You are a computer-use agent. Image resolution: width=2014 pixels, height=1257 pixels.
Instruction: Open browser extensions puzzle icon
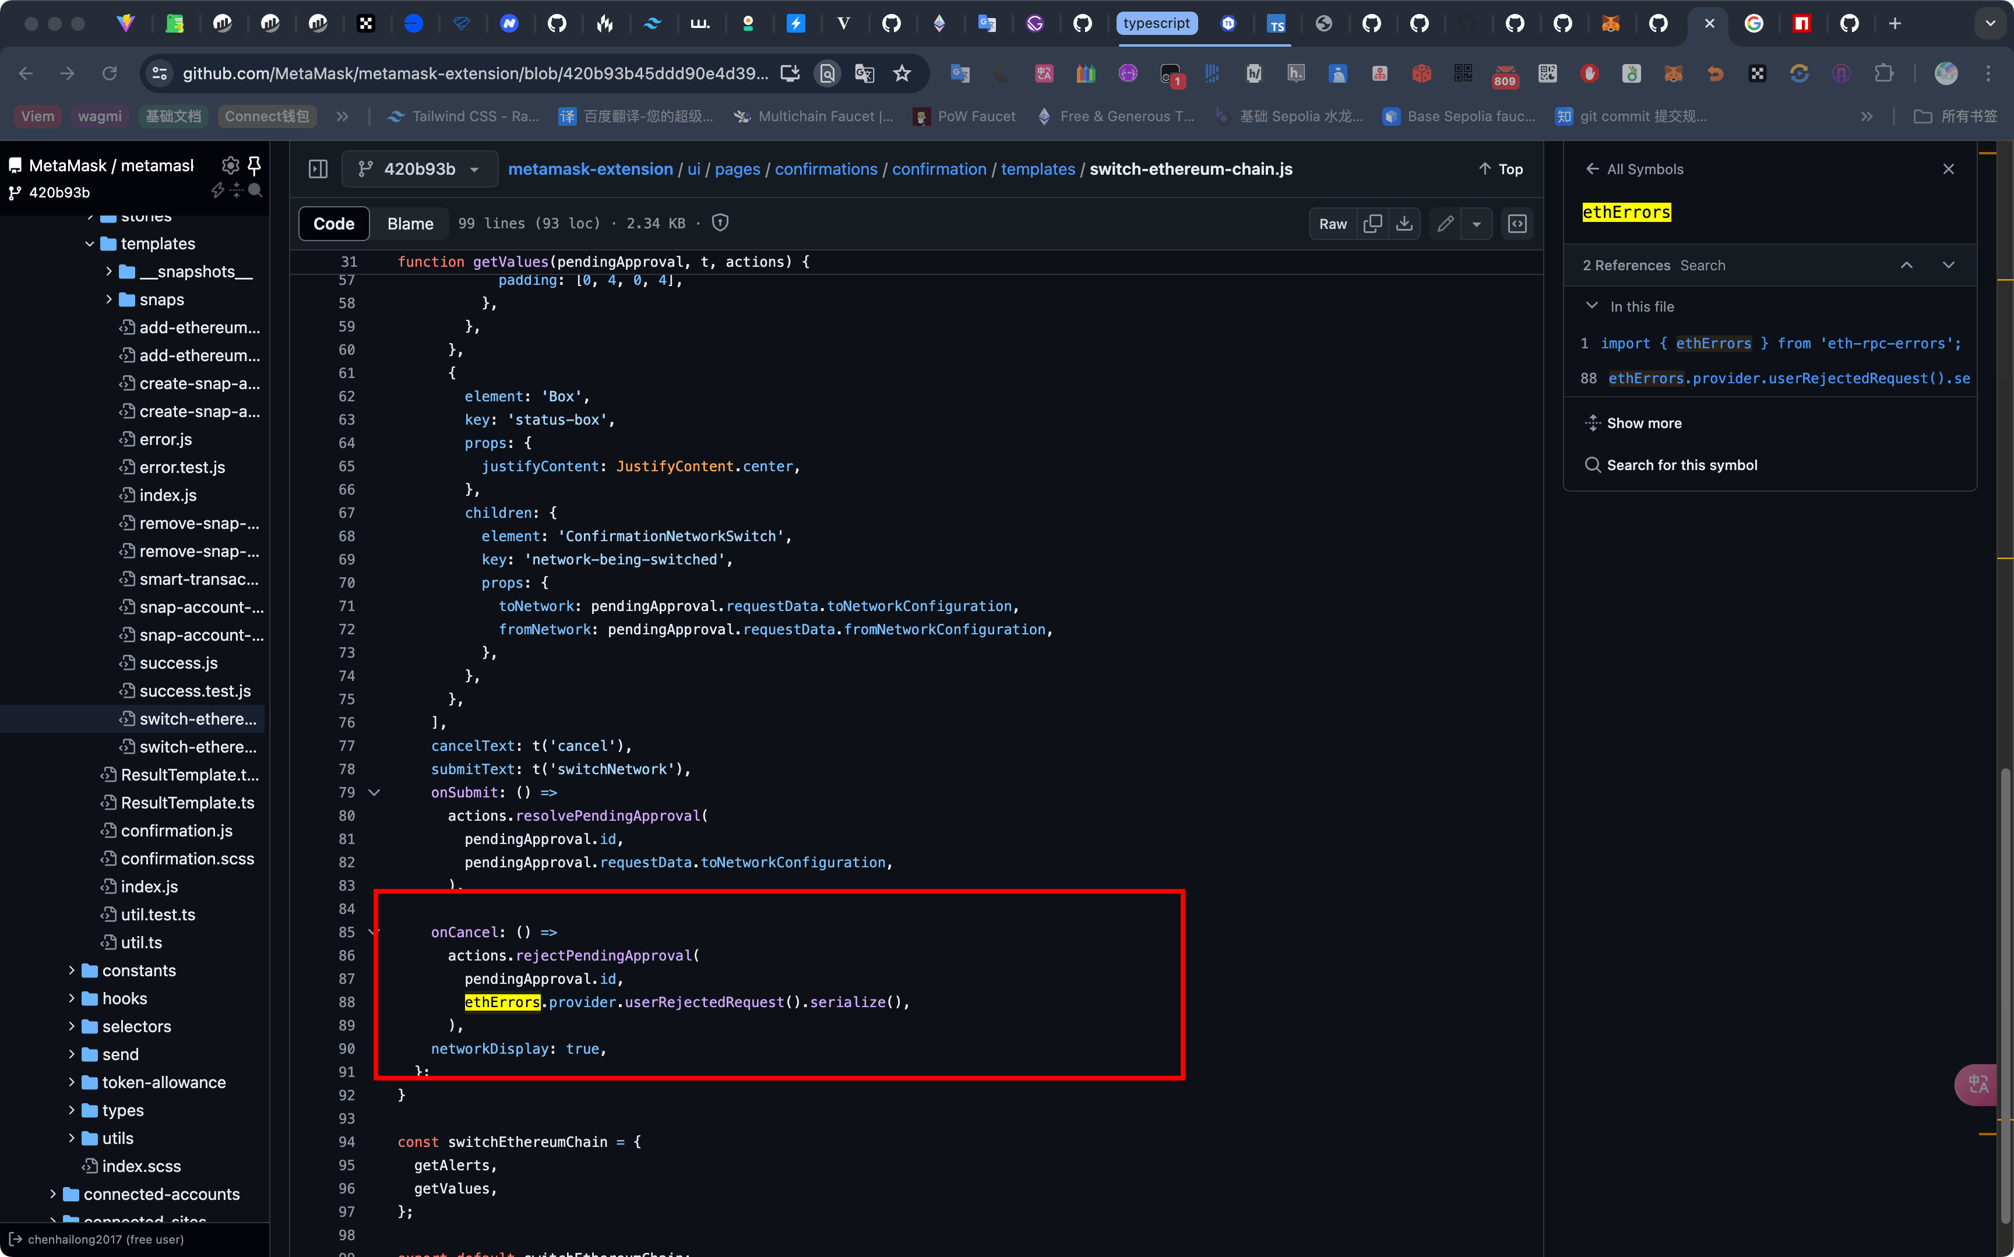point(1883,73)
